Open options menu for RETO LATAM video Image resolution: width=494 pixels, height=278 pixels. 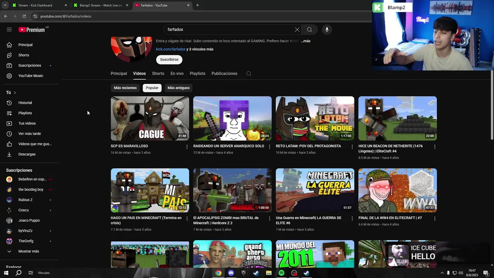352,147
